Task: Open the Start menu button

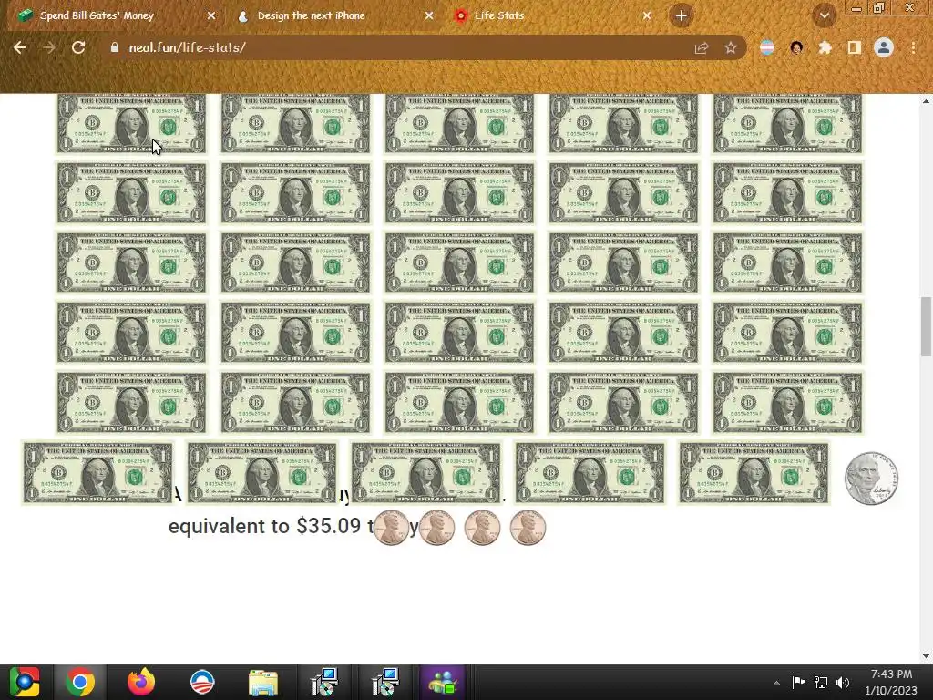Action: coord(25,682)
